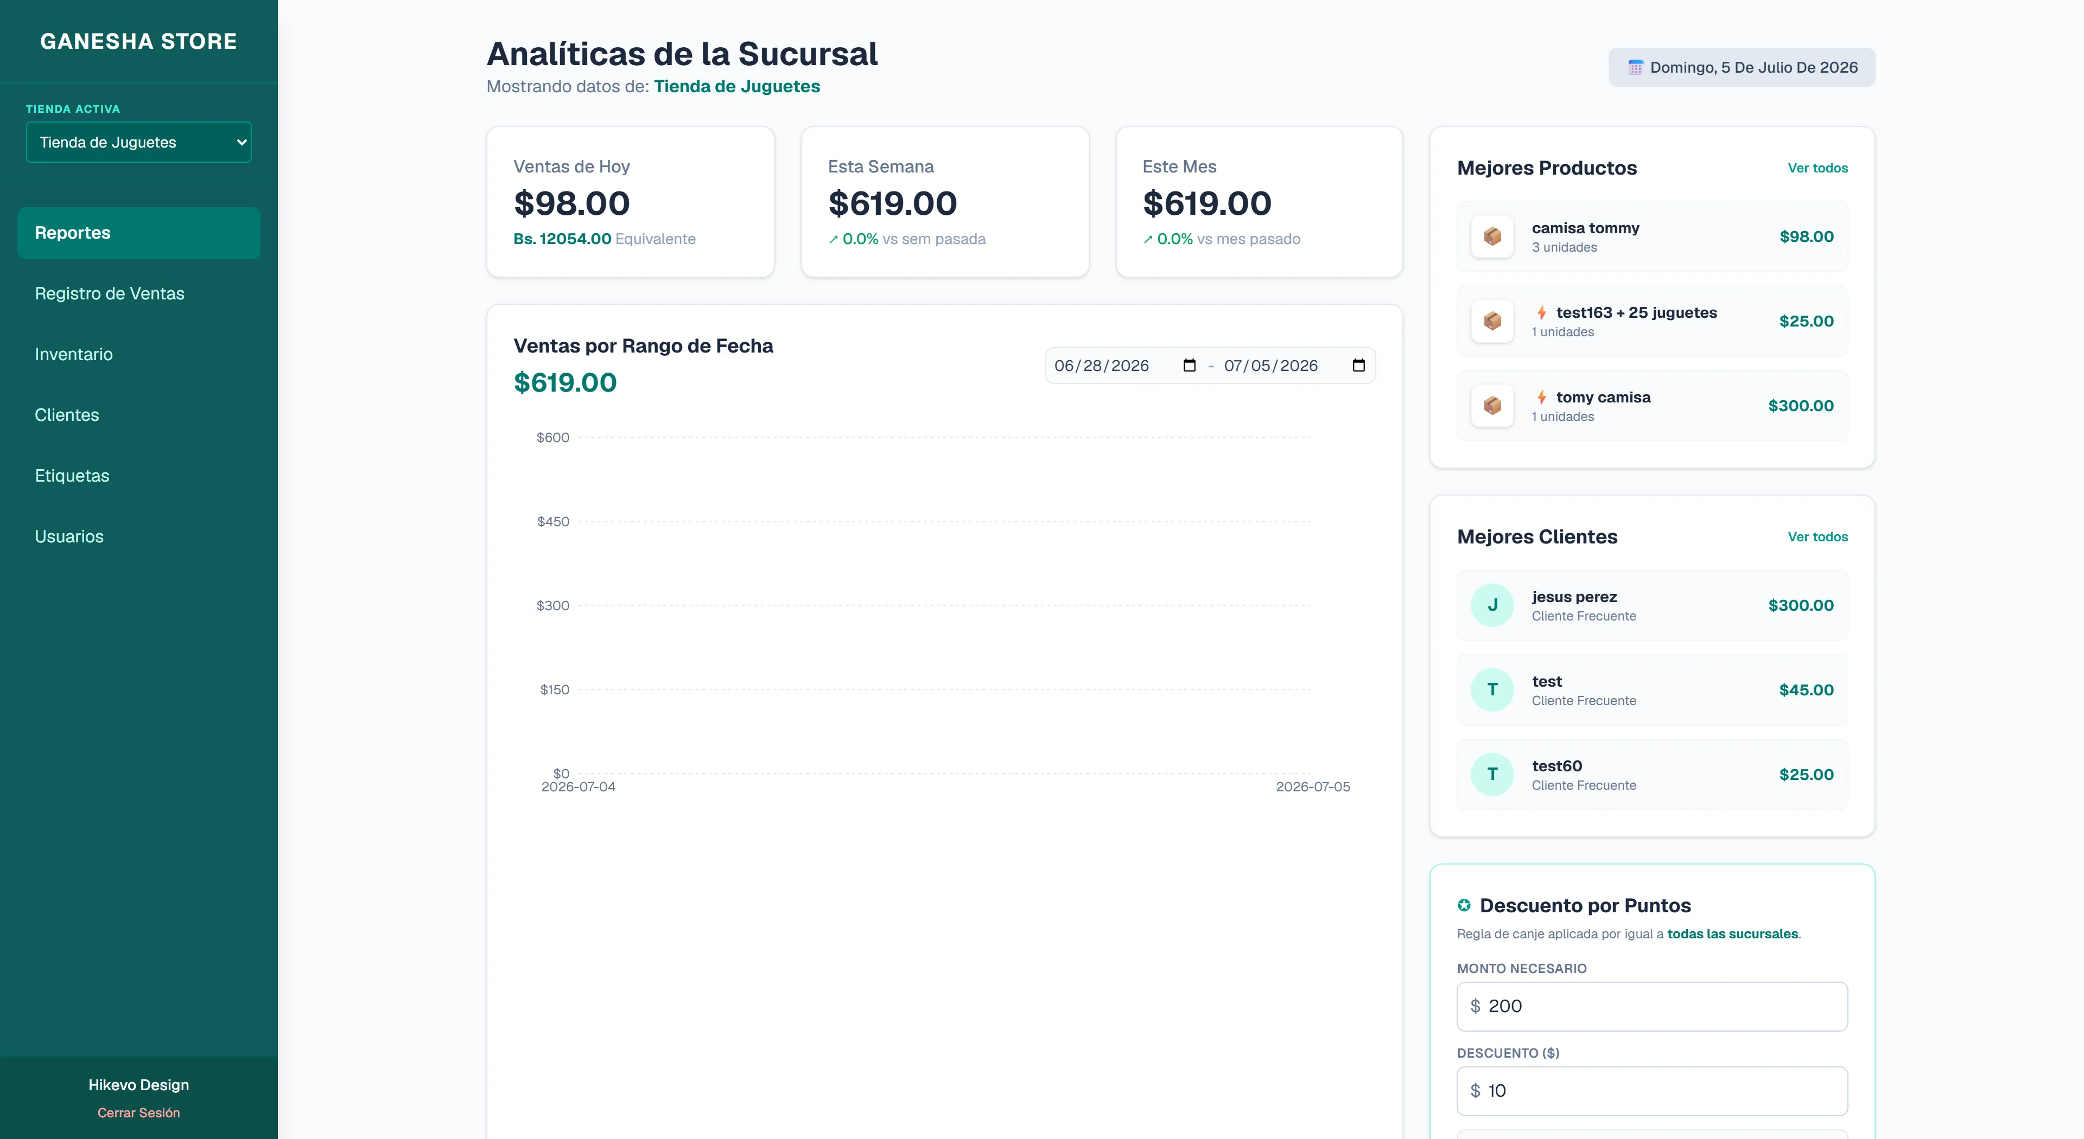
Task: Click Este Mes $619.00 amount
Action: coord(1207,203)
